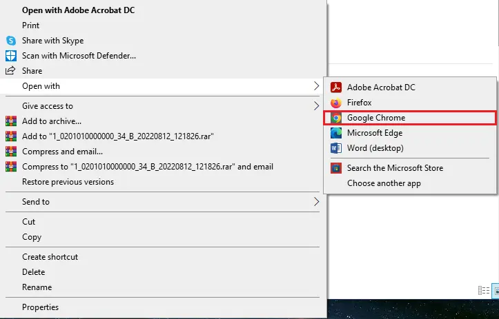Screen dimensions: 499x319
Task: Click the Microsoft Defender shield icon
Action: pos(11,56)
